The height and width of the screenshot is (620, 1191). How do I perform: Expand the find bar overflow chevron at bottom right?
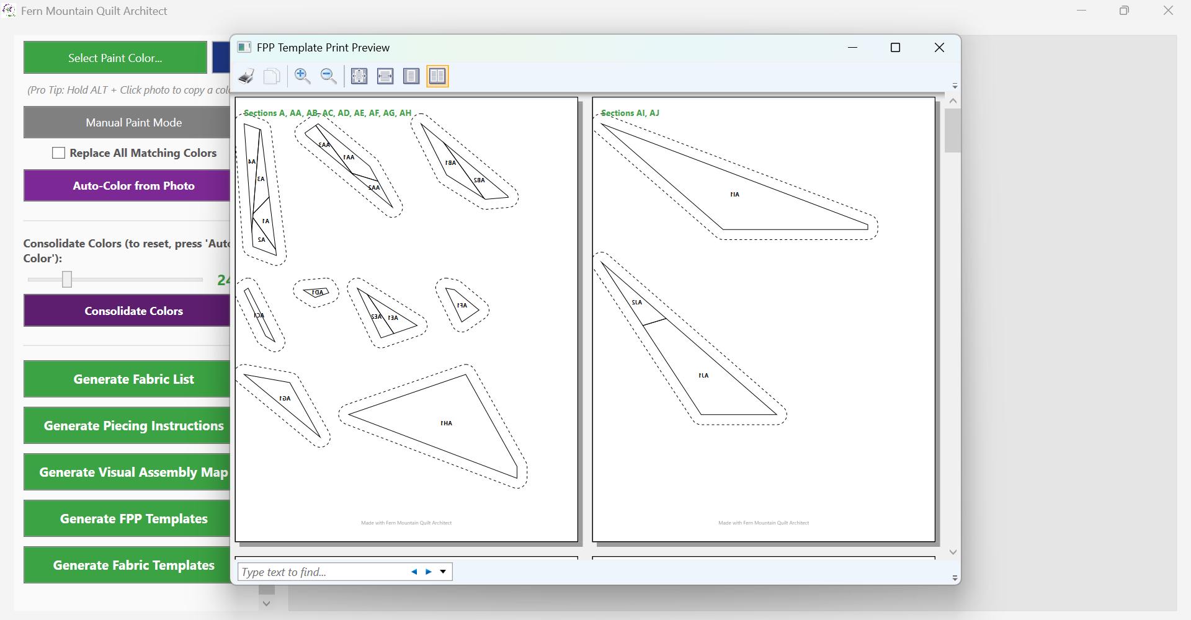click(x=955, y=578)
